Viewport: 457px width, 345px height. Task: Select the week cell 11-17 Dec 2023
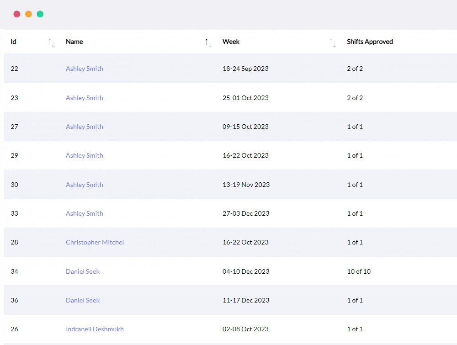tap(246, 300)
